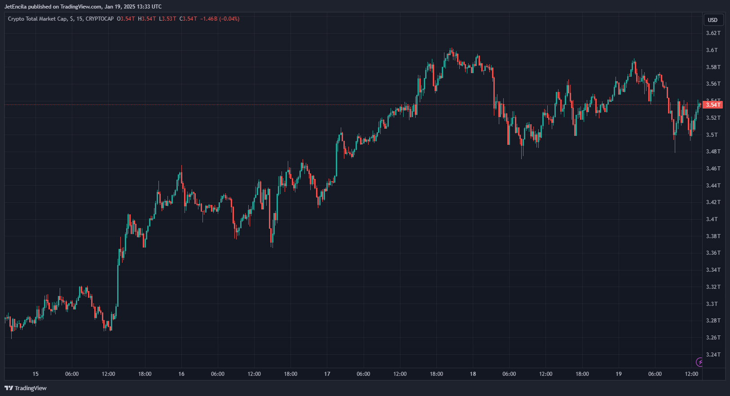Click the High value in the legend
The width and height of the screenshot is (730, 396).
pyautogui.click(x=148, y=19)
